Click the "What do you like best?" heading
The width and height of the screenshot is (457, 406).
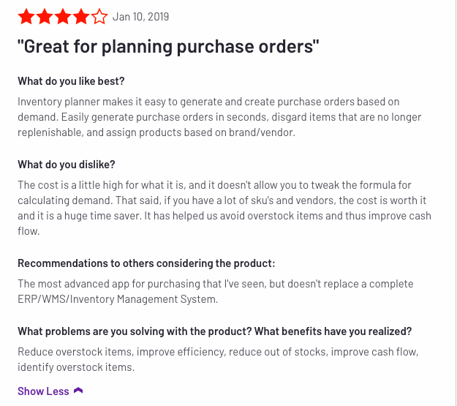point(71,81)
